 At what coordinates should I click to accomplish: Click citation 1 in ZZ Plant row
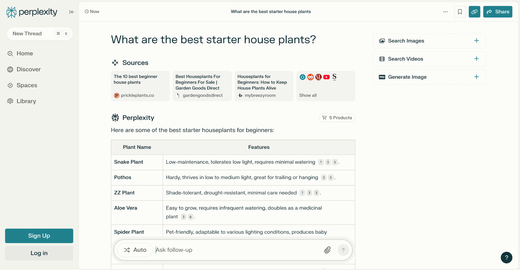click(302, 193)
